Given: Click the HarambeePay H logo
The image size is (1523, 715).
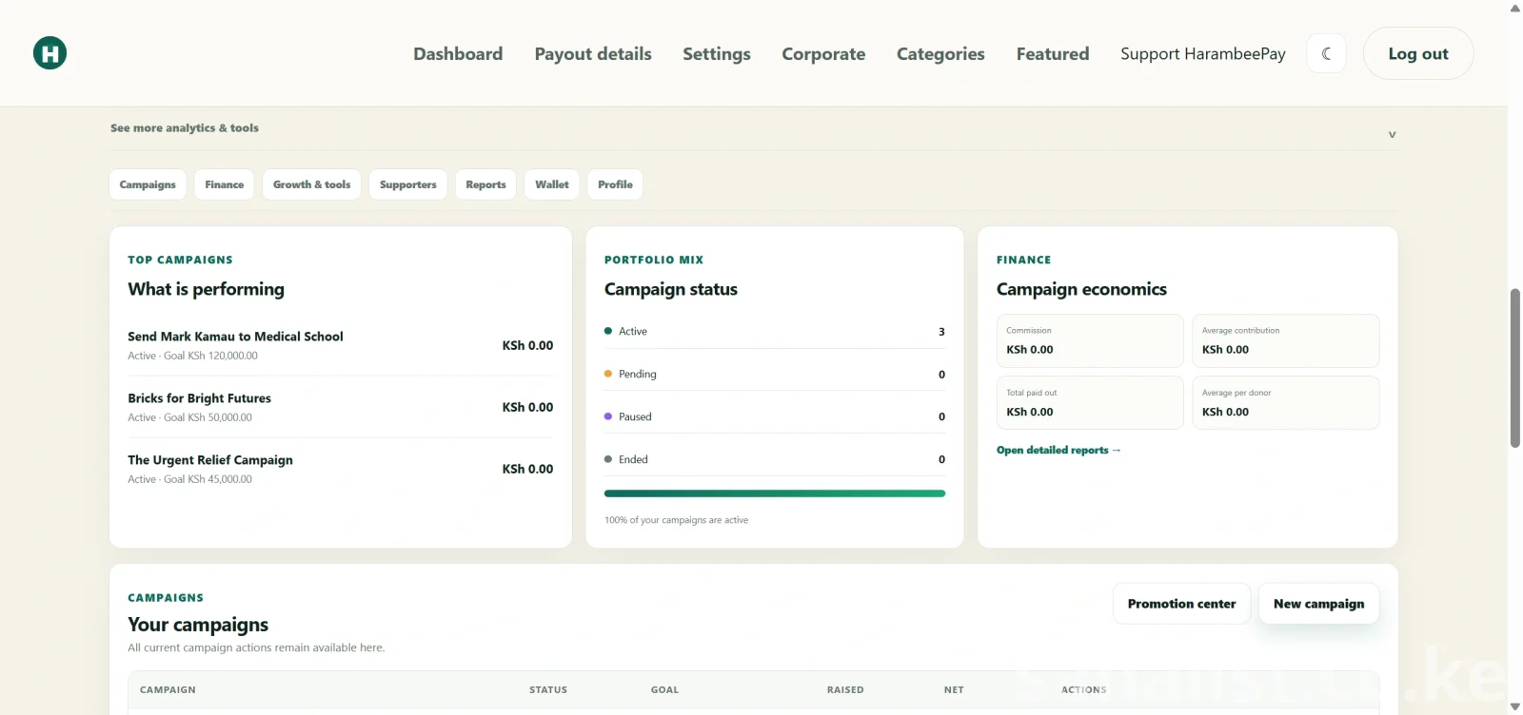Looking at the screenshot, I should tap(49, 53).
